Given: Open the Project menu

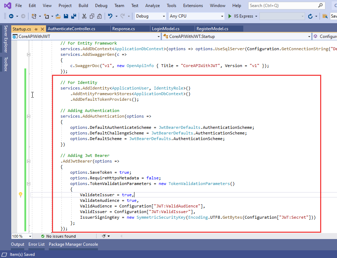Looking at the screenshot, I should [x=65, y=6].
